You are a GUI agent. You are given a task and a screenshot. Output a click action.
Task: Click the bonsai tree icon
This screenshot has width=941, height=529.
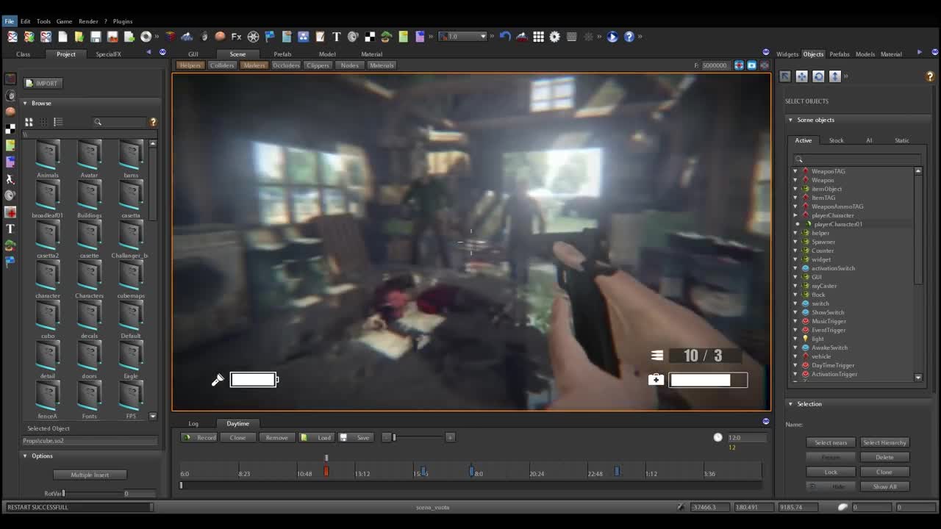(386, 37)
